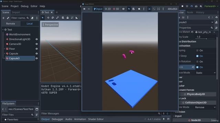Image resolution: width=220 pixels, height=123 pixels.
Task: Click the split mode icon in FileSystem dock
Action: [x=37, y=109]
